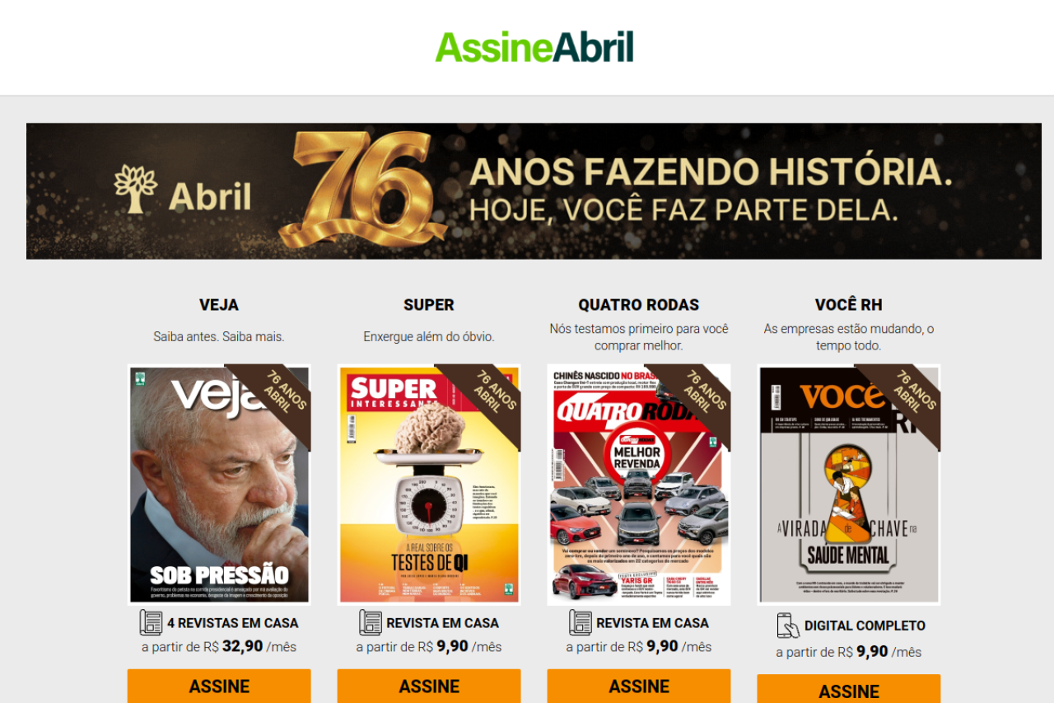Click the magazine icon beside 4 REVISTAS EM CASA
This screenshot has width=1054, height=703.
(151, 622)
